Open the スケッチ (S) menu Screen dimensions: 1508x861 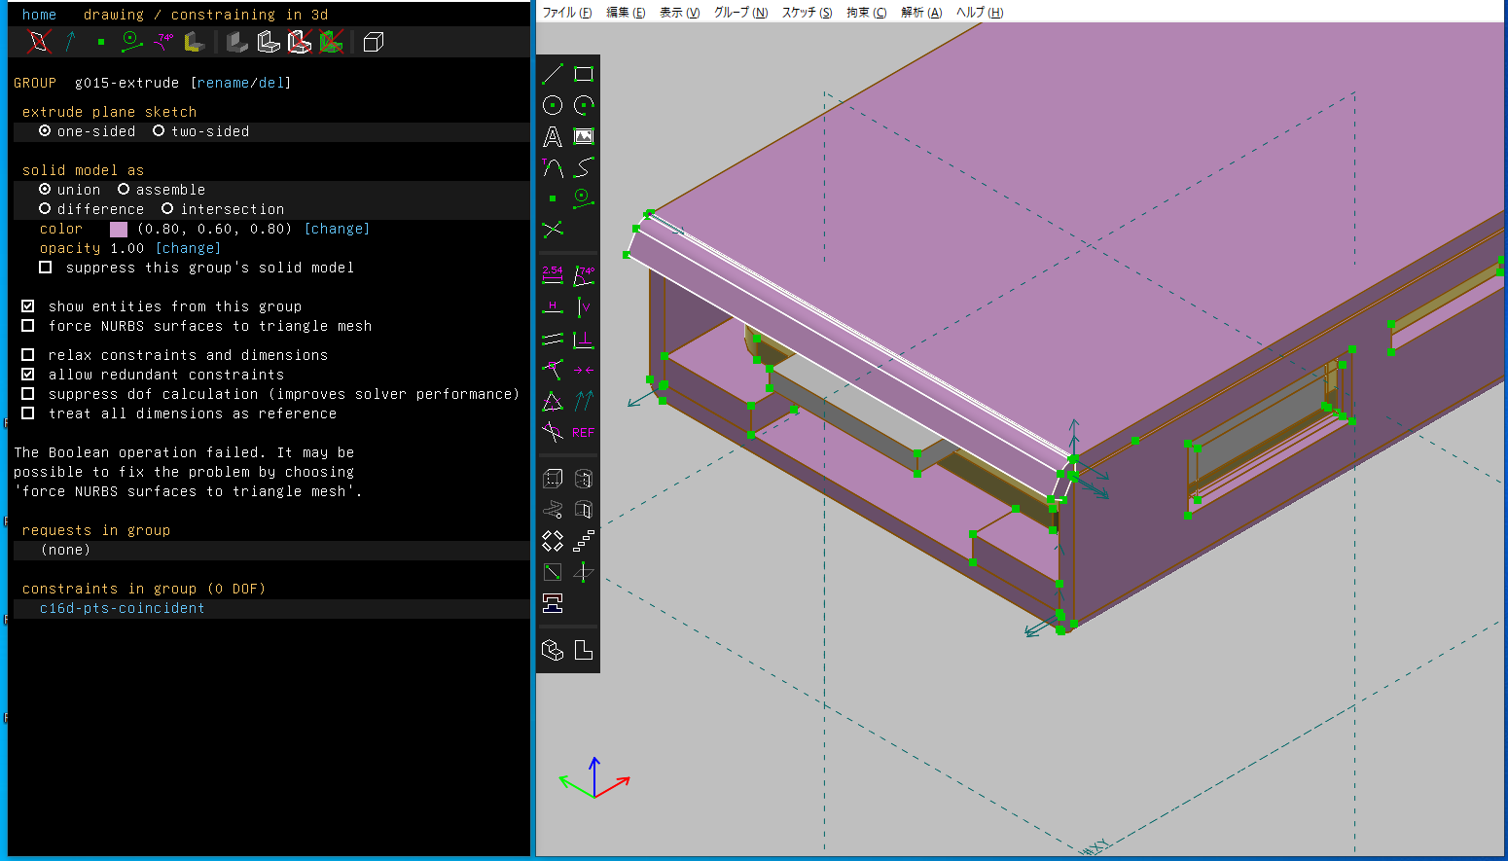pyautogui.click(x=807, y=13)
